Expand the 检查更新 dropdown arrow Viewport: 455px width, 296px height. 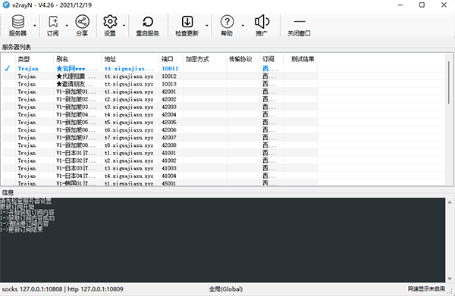[207, 26]
